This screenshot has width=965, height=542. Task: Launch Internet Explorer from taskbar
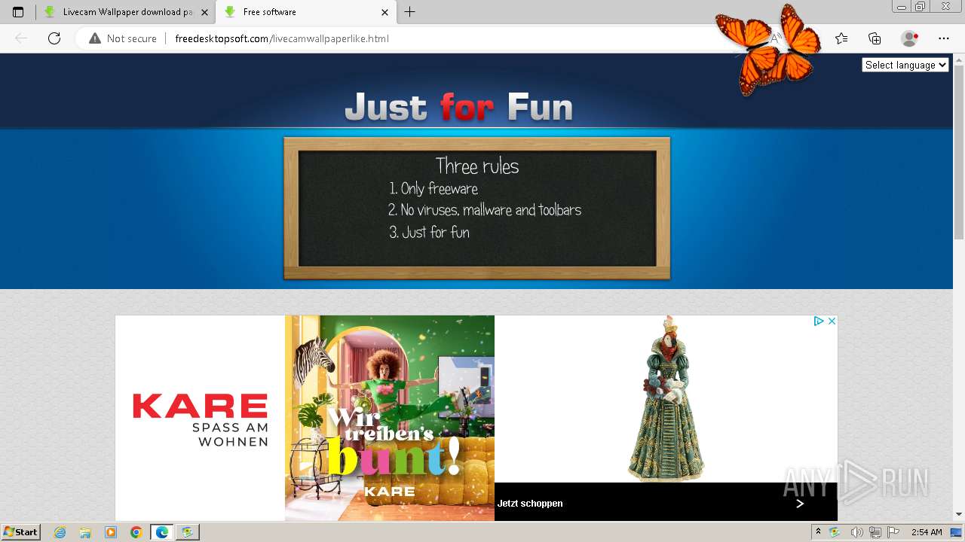tap(60, 532)
